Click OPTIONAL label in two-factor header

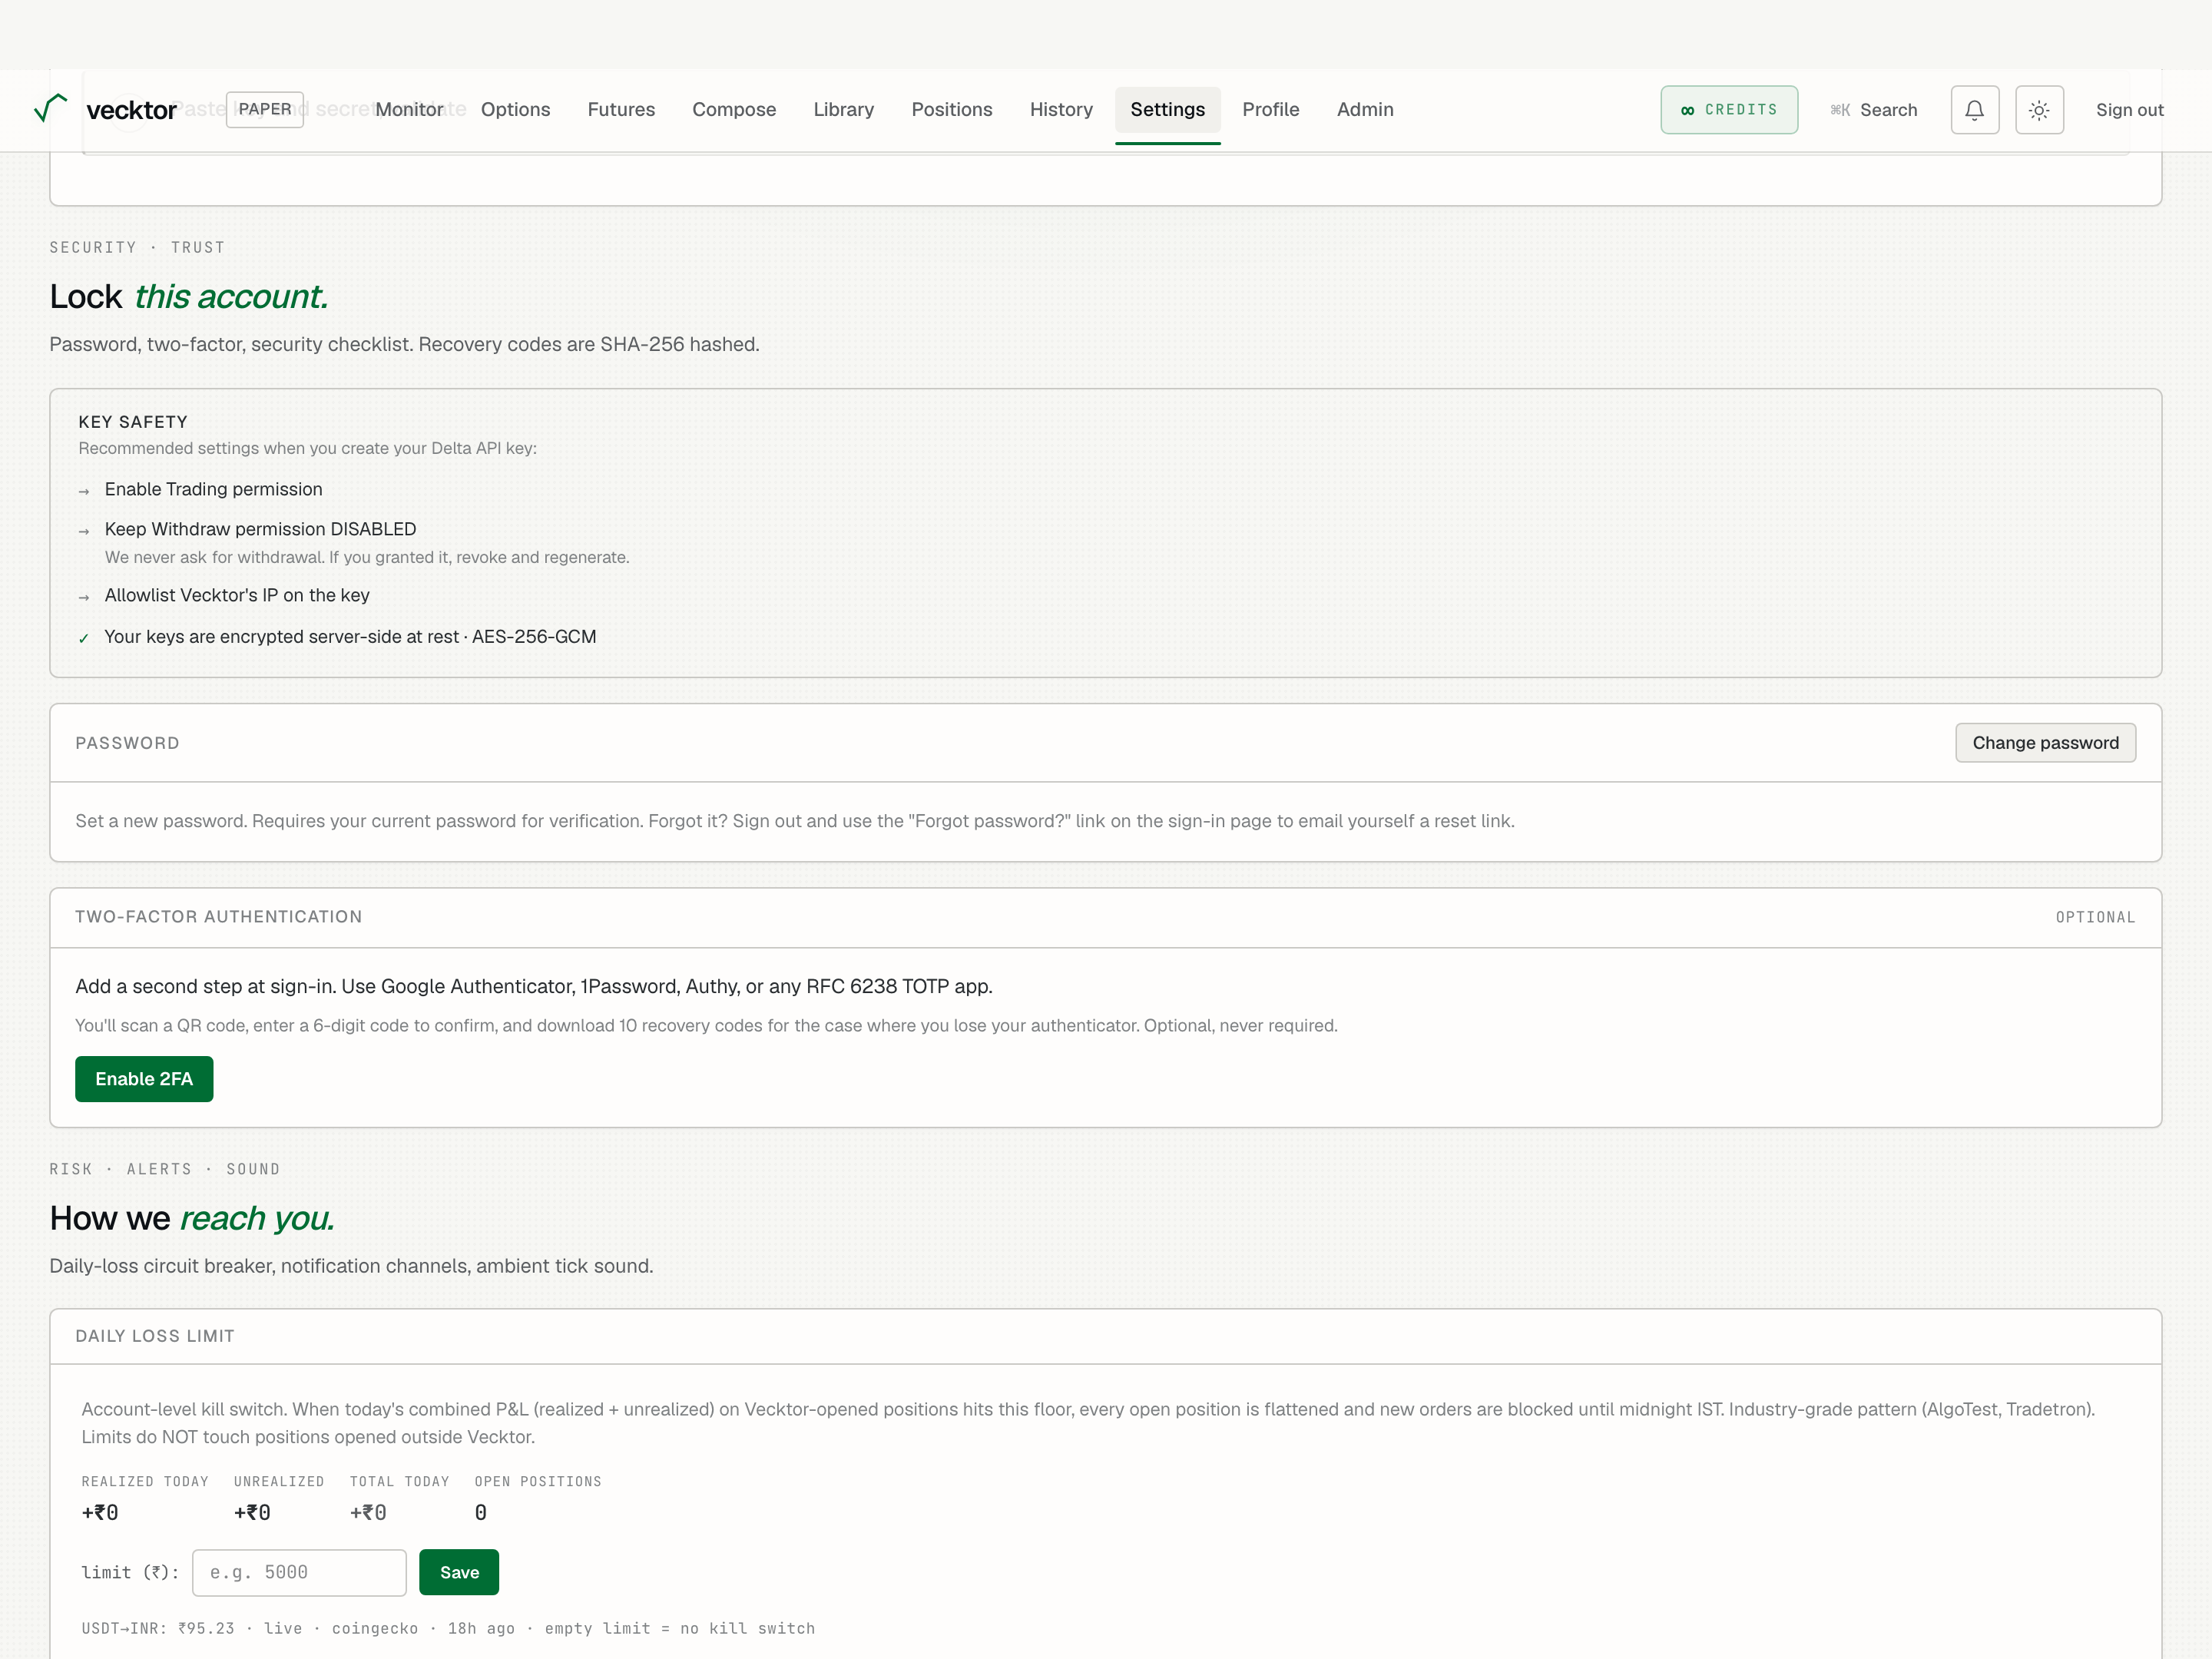[2095, 917]
